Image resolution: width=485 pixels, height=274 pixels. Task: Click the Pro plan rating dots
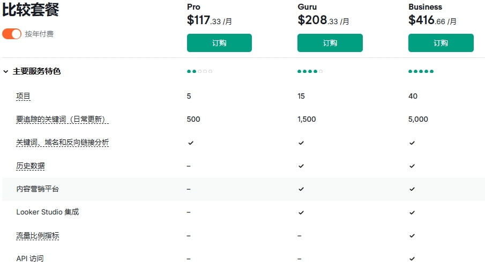(x=199, y=71)
